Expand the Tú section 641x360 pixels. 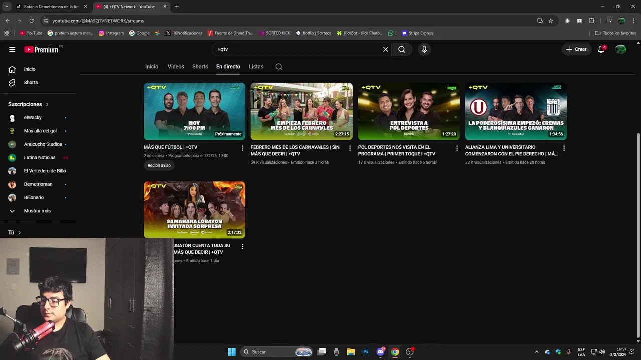pyautogui.click(x=15, y=233)
